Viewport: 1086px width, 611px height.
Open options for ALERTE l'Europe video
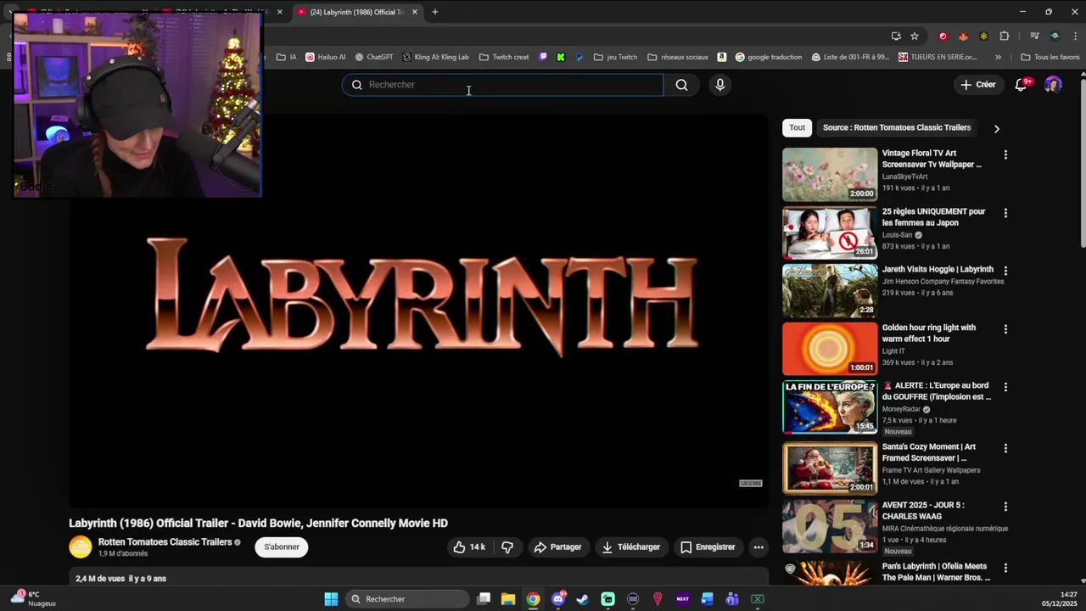point(1005,387)
